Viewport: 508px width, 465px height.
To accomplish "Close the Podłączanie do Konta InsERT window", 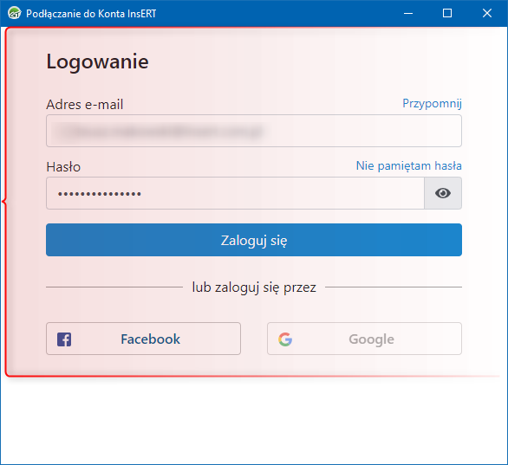I will [487, 13].
